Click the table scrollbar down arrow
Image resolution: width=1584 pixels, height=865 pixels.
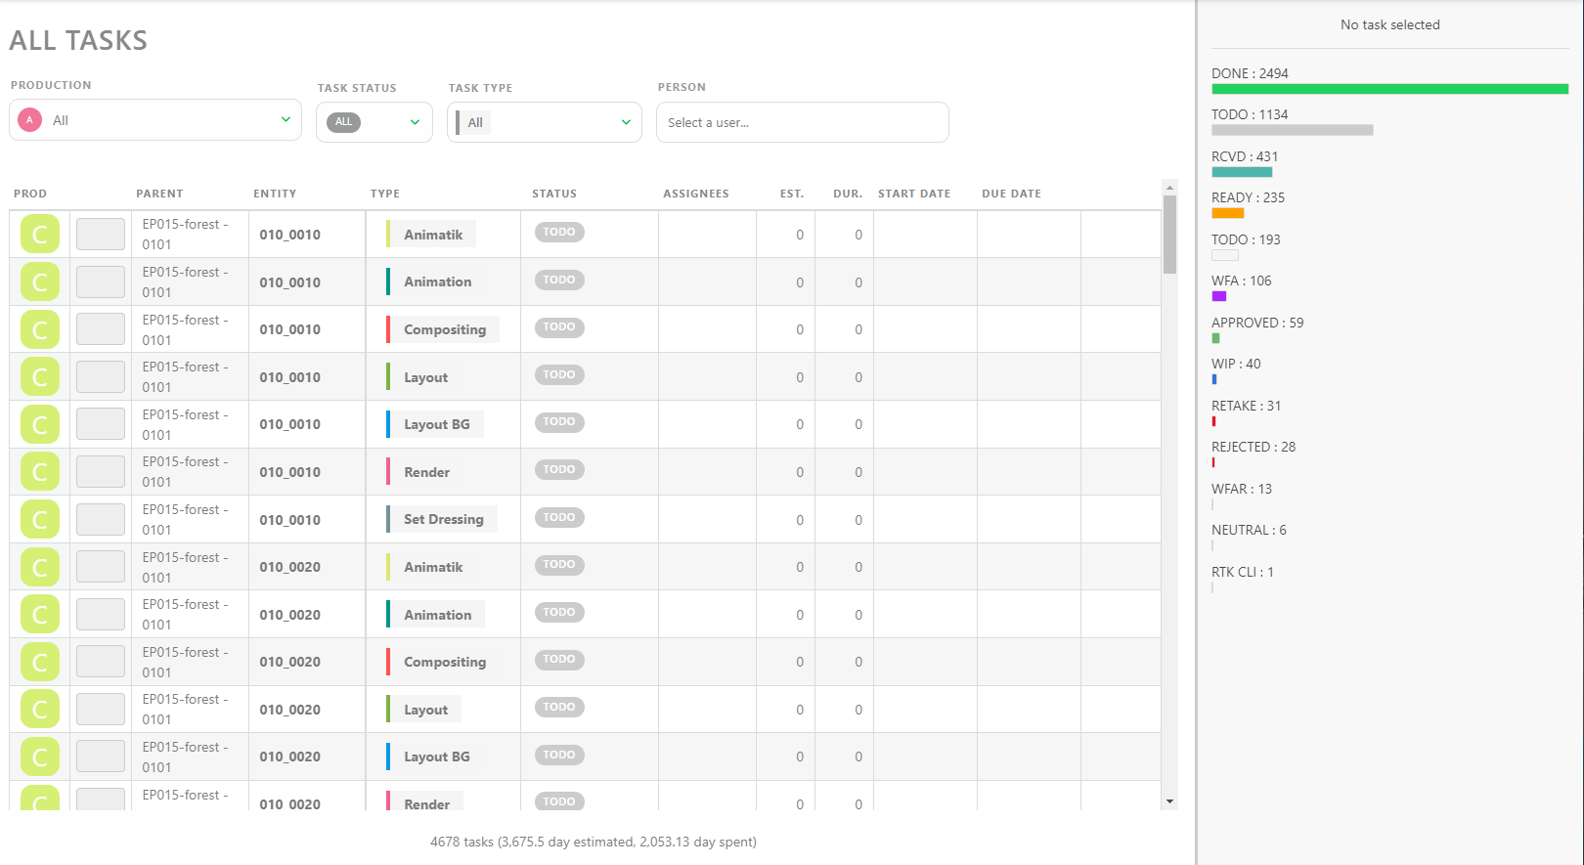pos(1169,801)
